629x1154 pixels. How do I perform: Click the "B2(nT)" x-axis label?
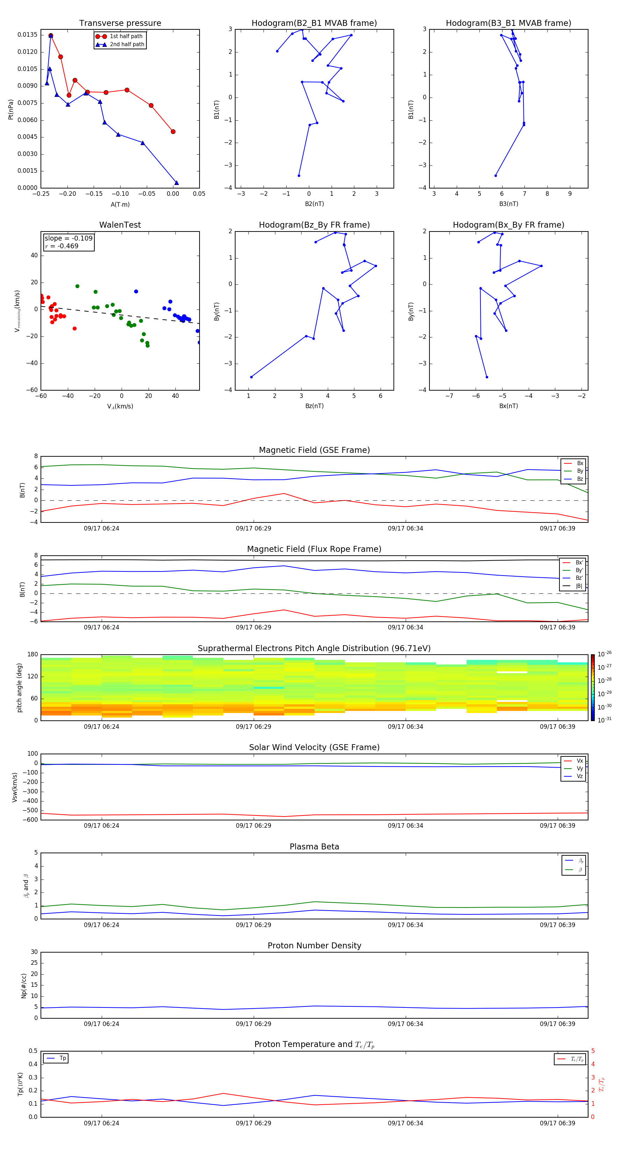[x=314, y=204]
